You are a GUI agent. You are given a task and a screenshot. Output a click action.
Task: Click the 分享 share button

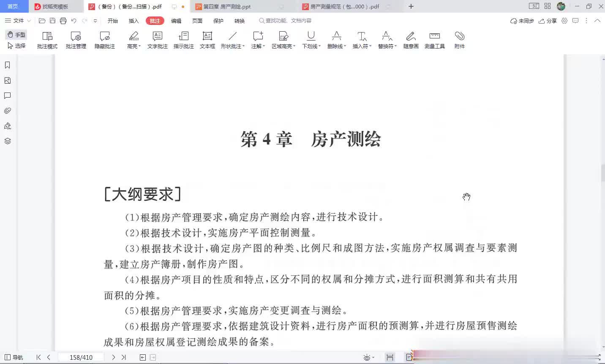tap(548, 21)
